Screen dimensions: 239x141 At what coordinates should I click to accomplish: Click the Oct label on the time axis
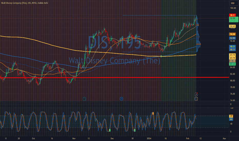(x=33, y=138)
